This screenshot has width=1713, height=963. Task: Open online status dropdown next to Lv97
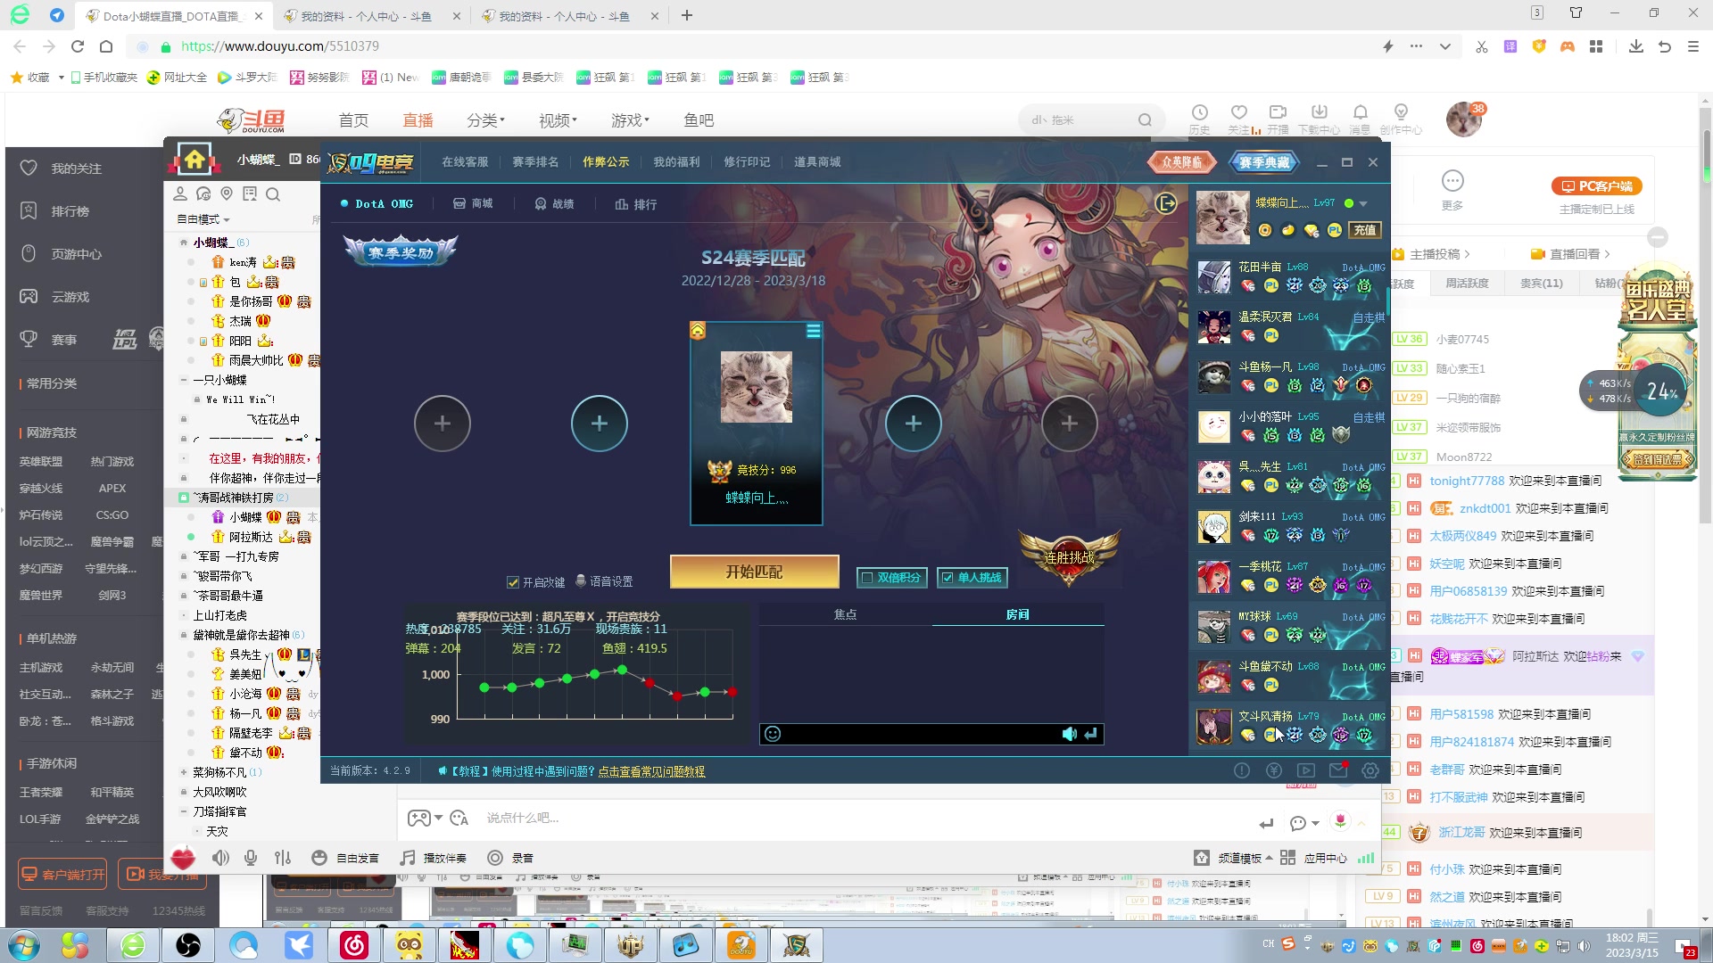pos(1363,204)
